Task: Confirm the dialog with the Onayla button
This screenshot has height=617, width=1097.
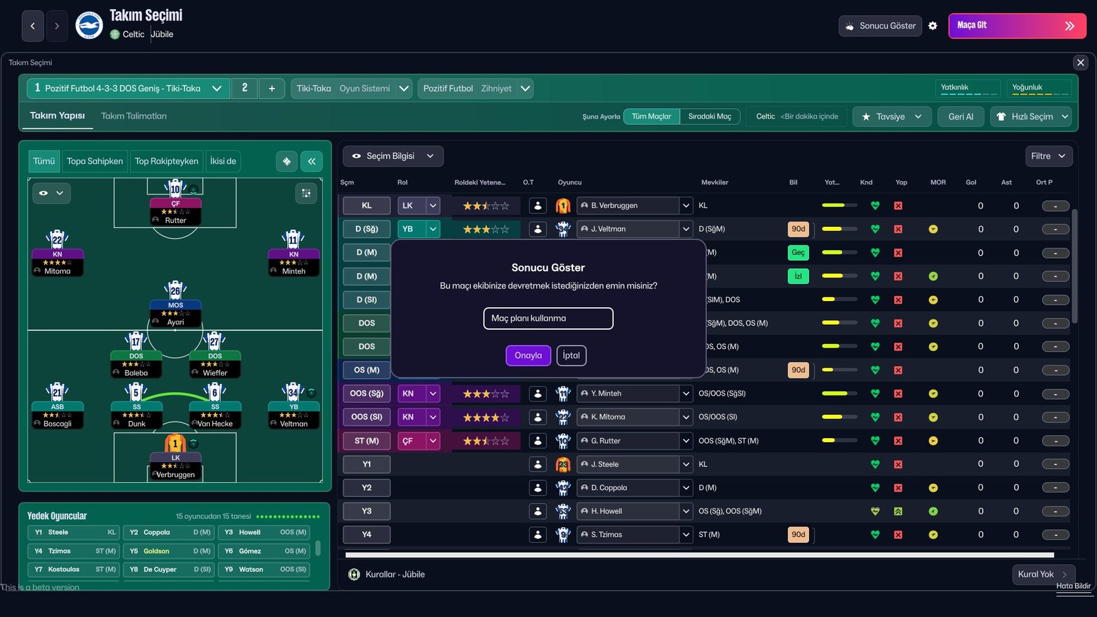Action: pos(528,355)
